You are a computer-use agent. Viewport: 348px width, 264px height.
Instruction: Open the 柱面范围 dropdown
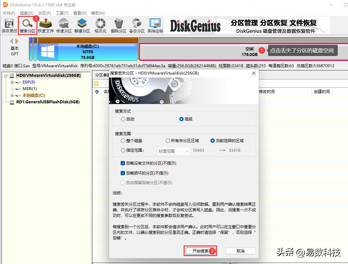pos(173,150)
